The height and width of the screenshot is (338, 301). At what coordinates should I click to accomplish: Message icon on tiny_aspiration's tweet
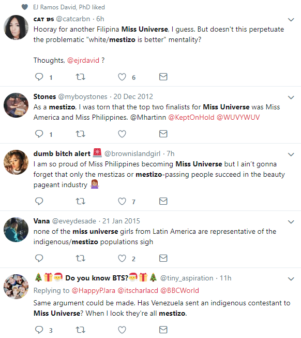click(x=163, y=330)
